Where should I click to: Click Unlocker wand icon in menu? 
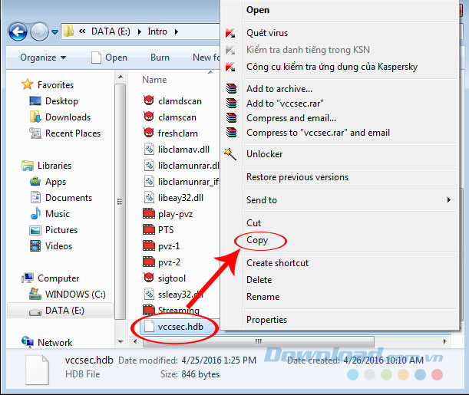coord(230,154)
